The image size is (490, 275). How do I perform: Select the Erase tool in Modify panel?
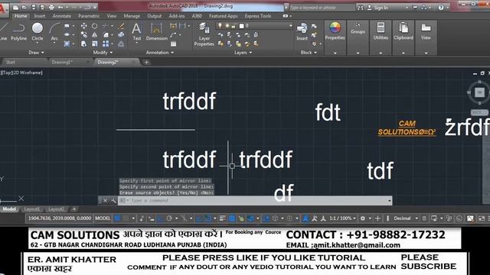coord(121,26)
